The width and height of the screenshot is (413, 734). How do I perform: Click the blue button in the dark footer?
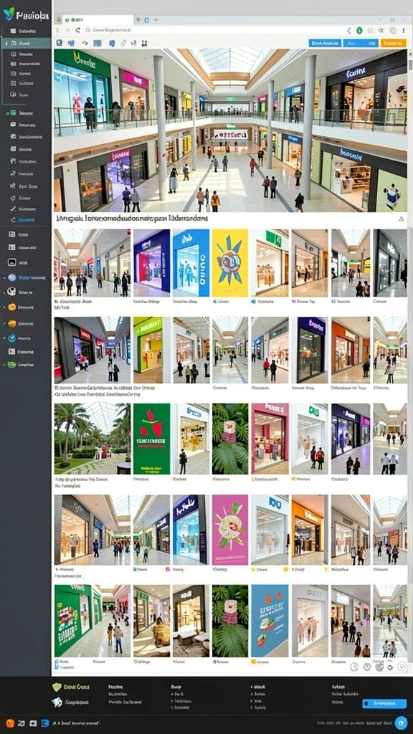click(x=384, y=704)
